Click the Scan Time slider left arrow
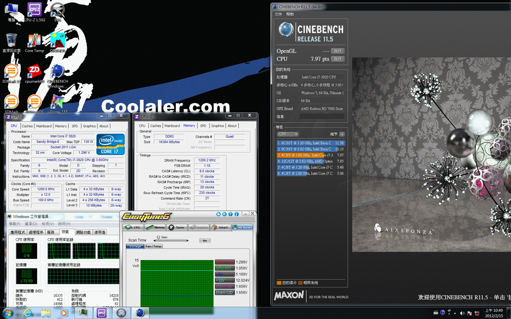This screenshot has width=511, height=319. 155,241
